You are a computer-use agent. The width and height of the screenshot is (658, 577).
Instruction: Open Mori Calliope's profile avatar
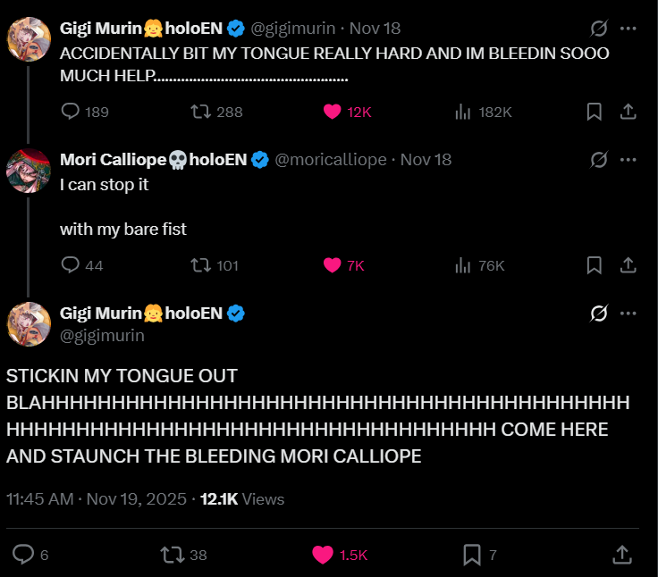[29, 171]
